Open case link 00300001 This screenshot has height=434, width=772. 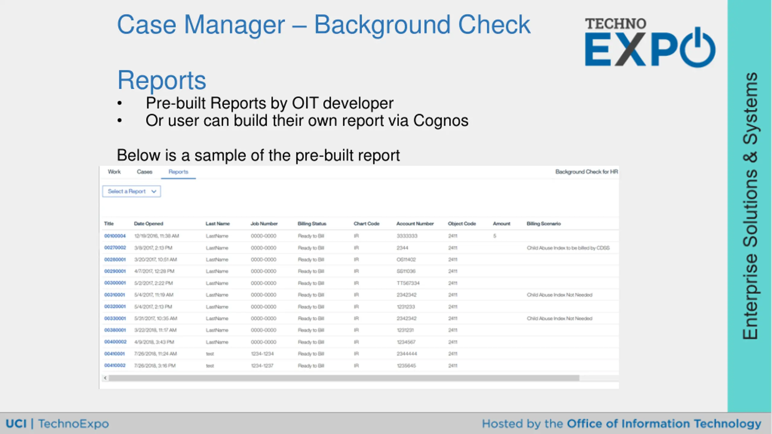tap(115, 283)
